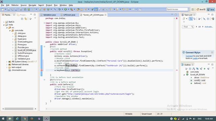Image resolution: width=216 pixels, height=121 pixels.
Task: Click the create link in Mylyn panel
Action: pos(195,58)
